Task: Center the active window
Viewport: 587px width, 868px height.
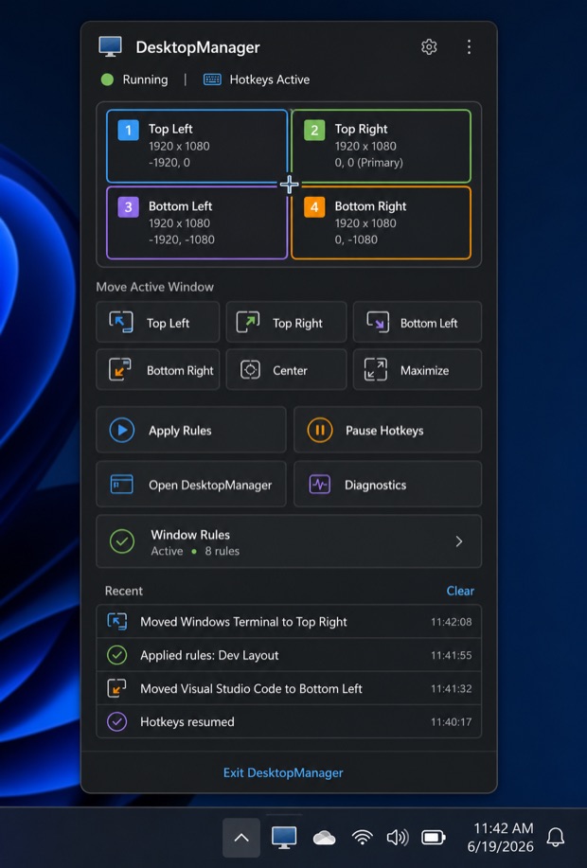Action: point(286,370)
